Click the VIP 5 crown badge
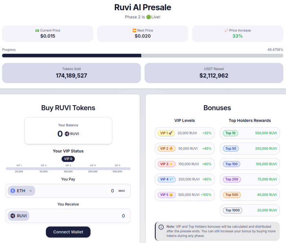The image size is (286, 243). pos(167,195)
